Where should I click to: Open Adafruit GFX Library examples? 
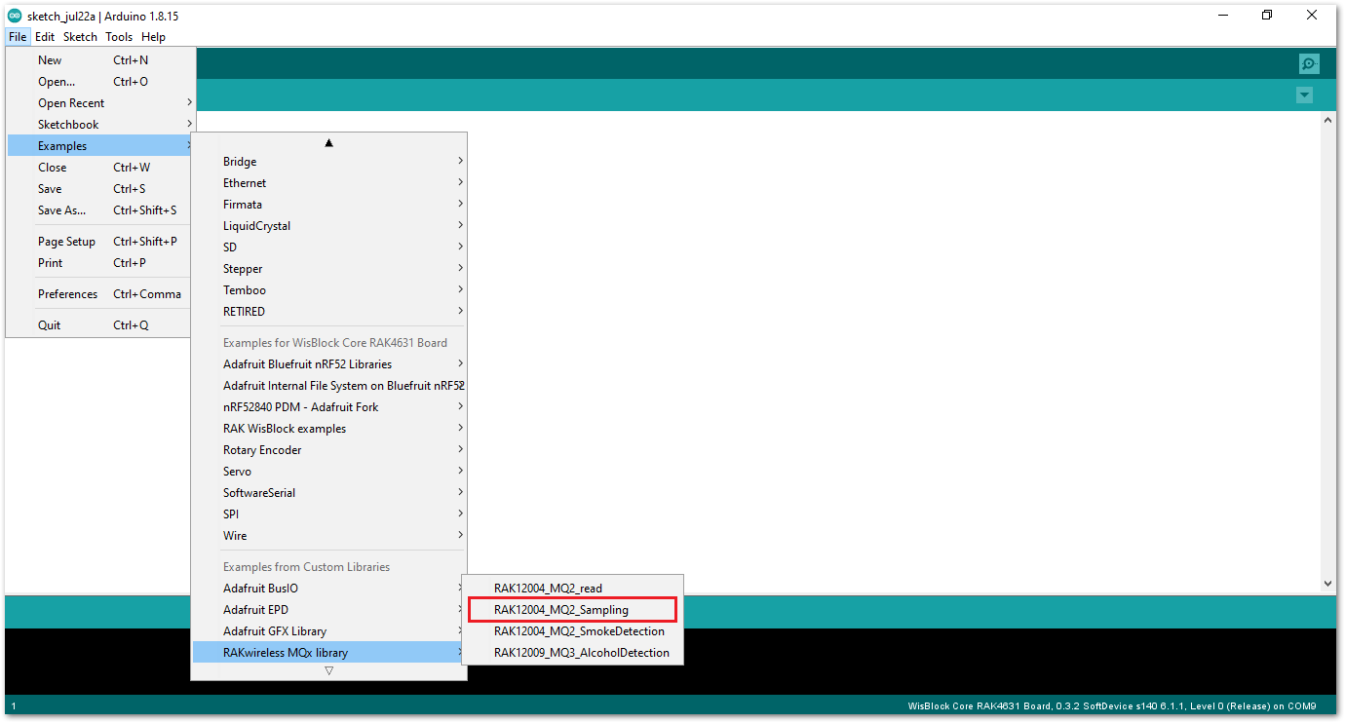click(329, 631)
